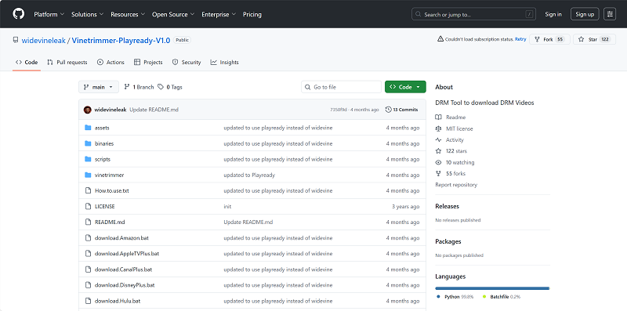
Task: Click the Python language percentage link
Action: (x=455, y=297)
